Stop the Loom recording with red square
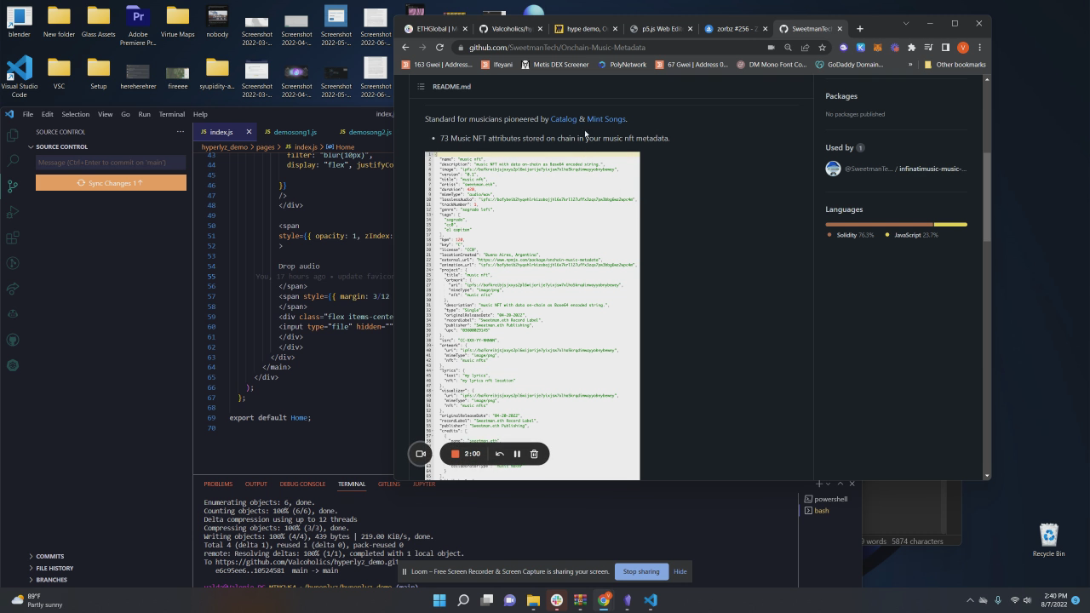 455,454
